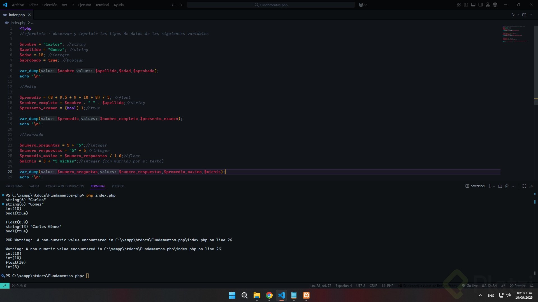The image size is (538, 302).
Task: Open Customize Layout grid icon
Action: [459, 5]
